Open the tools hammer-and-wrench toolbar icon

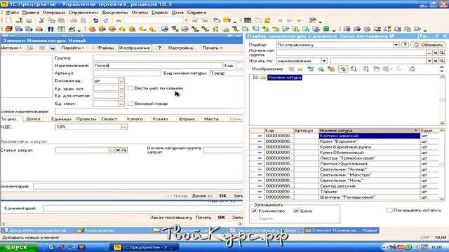pos(312,20)
